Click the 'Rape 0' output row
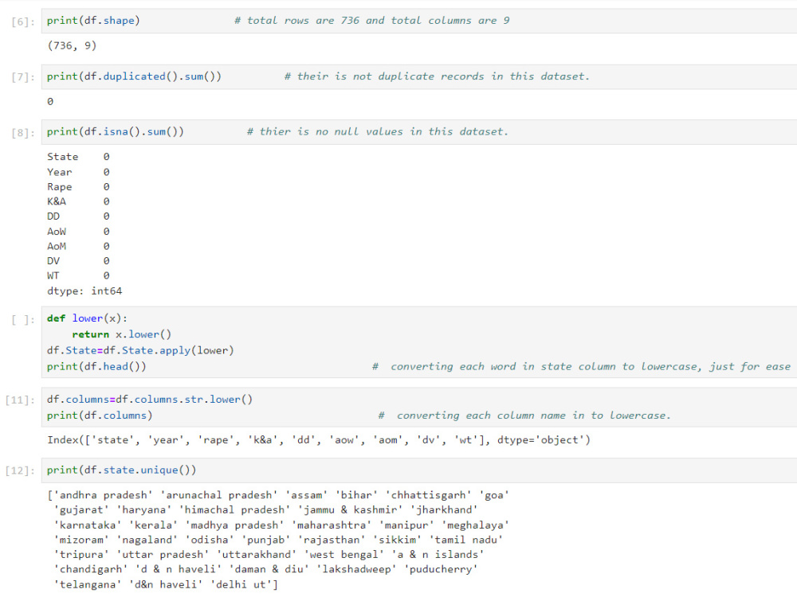Viewport: 797px width, 597px height. pos(78,187)
